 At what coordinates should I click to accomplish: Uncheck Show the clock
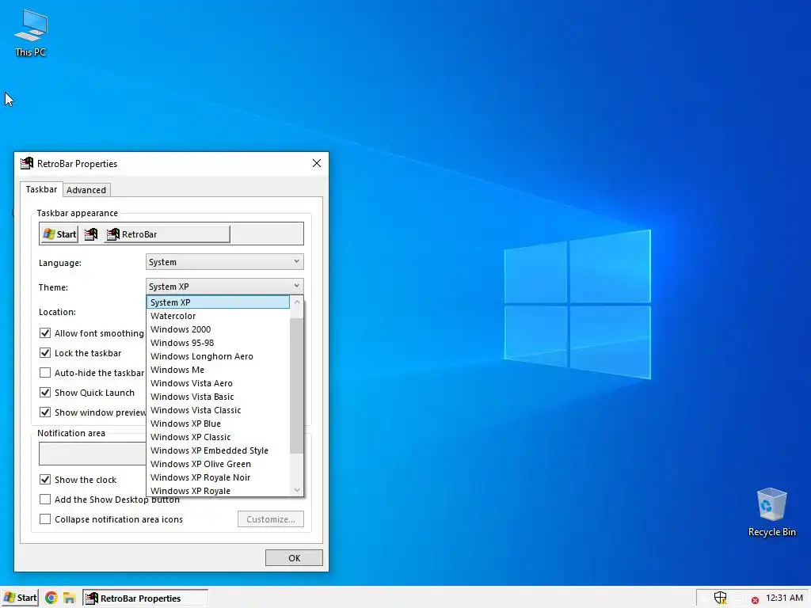click(x=45, y=479)
